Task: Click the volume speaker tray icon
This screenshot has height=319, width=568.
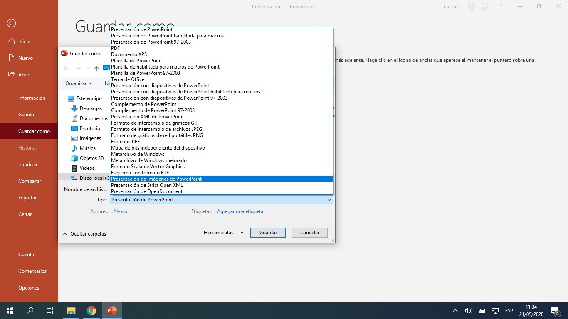Action: pyautogui.click(x=468, y=311)
